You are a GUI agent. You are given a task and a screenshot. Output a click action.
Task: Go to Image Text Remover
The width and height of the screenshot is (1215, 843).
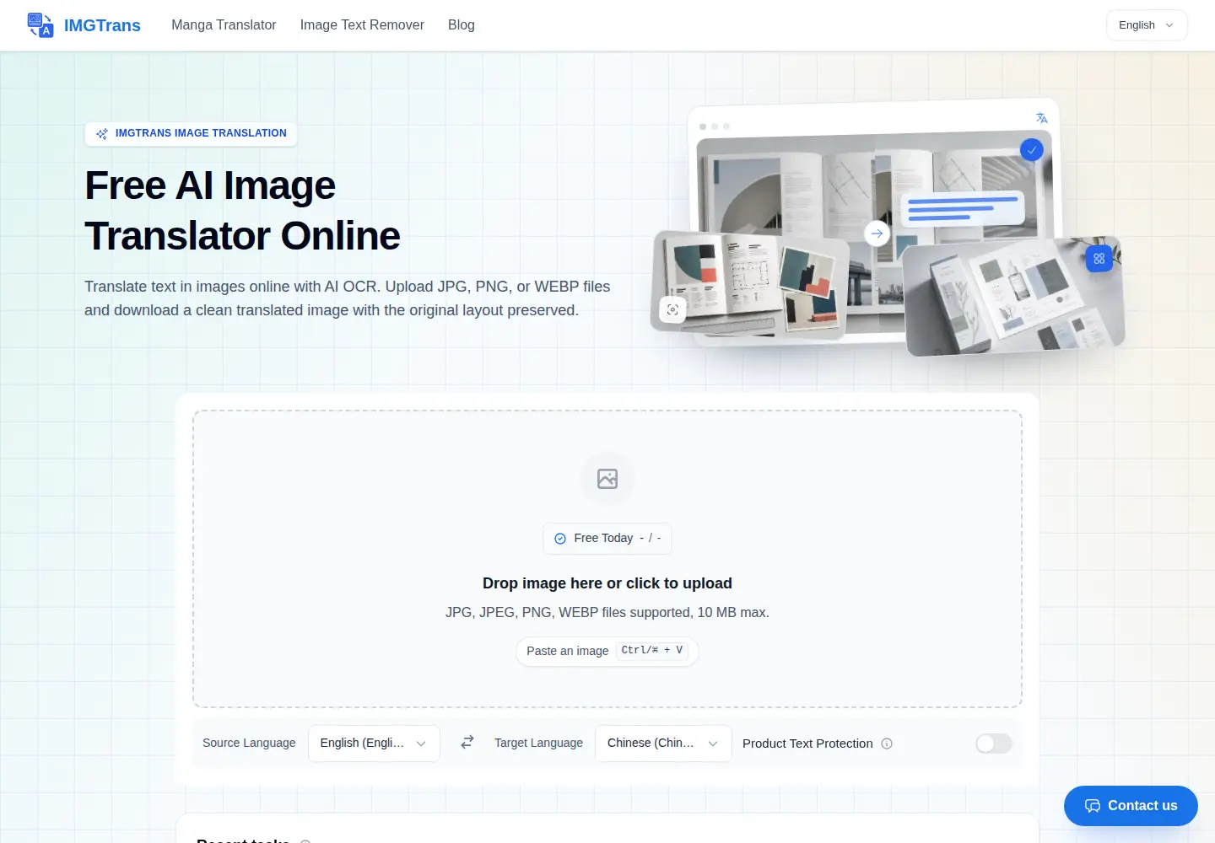[x=362, y=25]
